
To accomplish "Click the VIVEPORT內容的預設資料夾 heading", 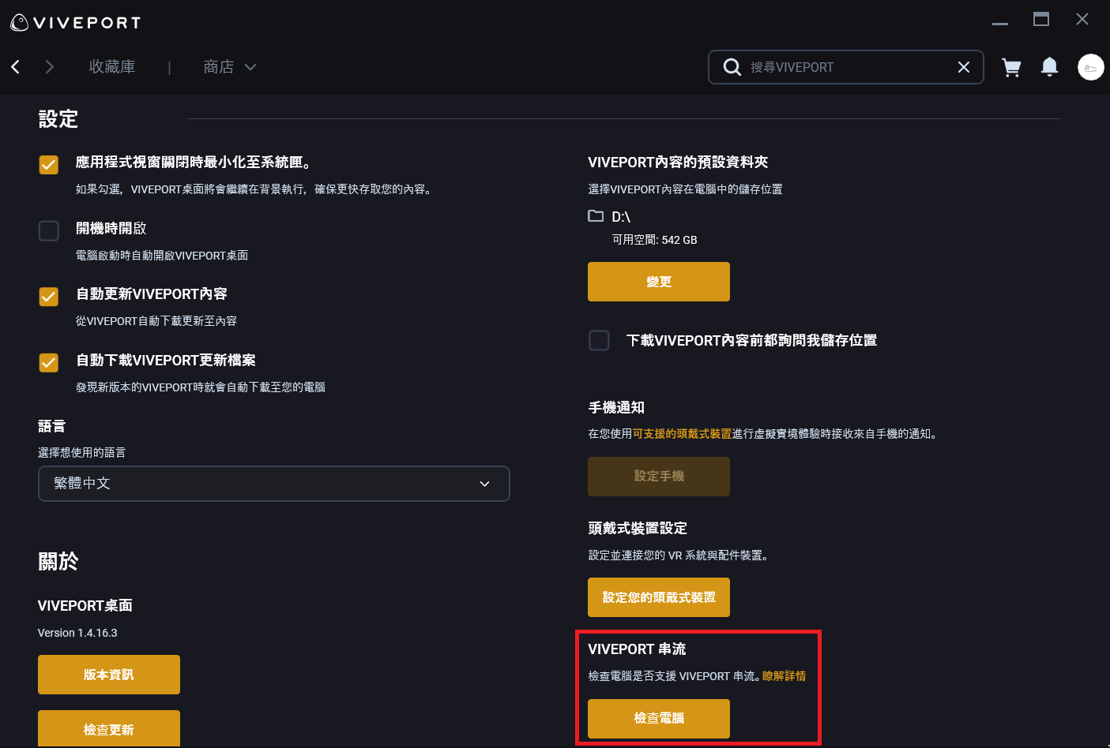I will [x=678, y=163].
